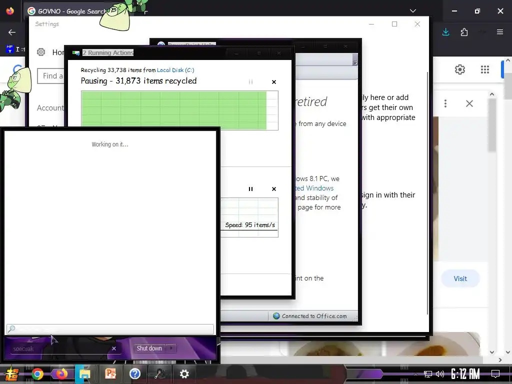
Task: Open the character-image app in the taskbar
Action: pyautogui.click(x=160, y=373)
